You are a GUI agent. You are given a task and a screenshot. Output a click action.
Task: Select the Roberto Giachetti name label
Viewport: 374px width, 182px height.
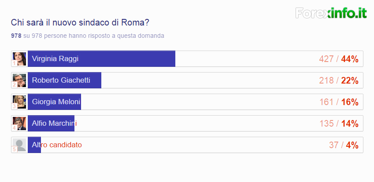coord(61,80)
